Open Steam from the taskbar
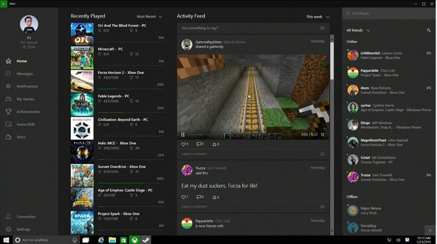 tap(146, 240)
